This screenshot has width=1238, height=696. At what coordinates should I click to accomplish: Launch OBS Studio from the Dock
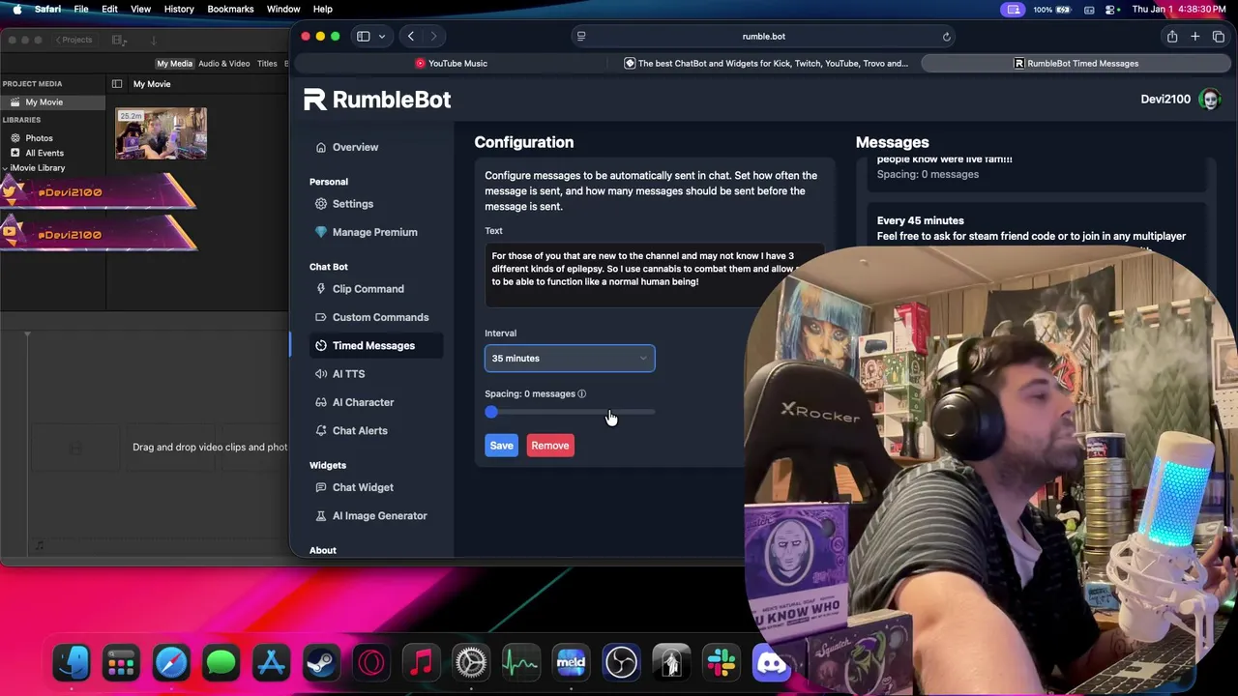coord(621,663)
